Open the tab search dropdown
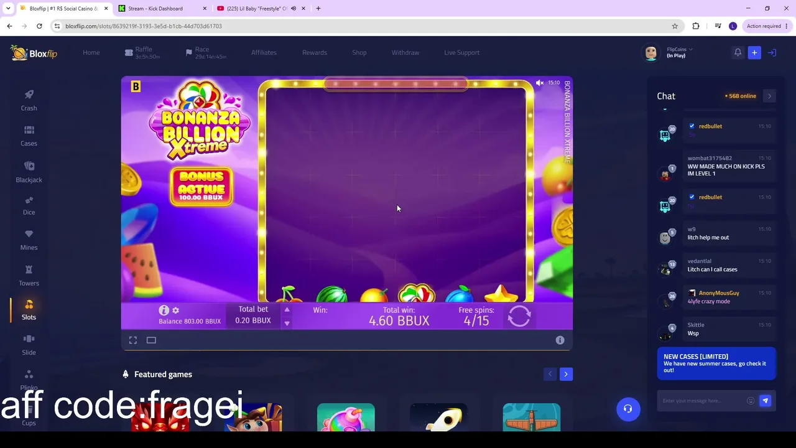The width and height of the screenshot is (796, 448). (x=8, y=9)
